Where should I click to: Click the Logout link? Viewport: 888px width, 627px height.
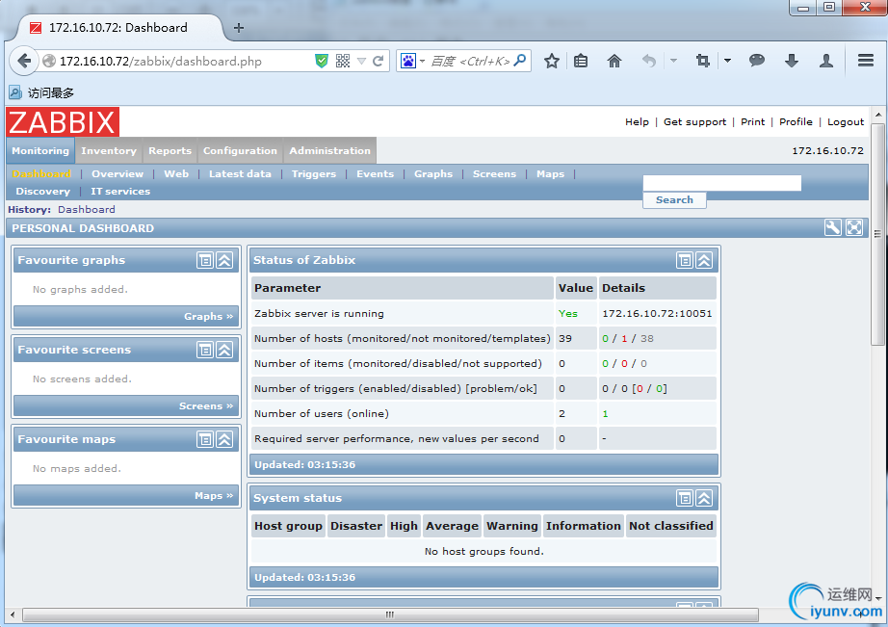click(x=846, y=121)
